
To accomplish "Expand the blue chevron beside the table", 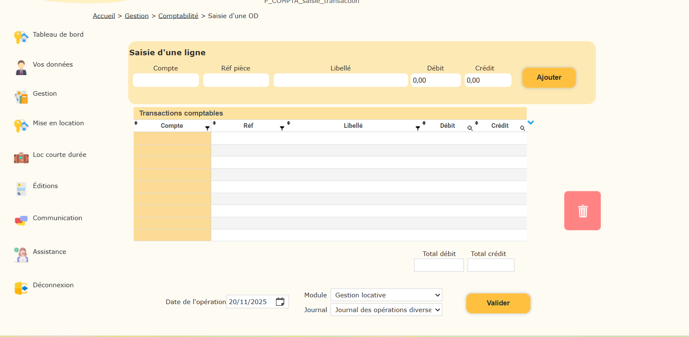I will coord(531,123).
